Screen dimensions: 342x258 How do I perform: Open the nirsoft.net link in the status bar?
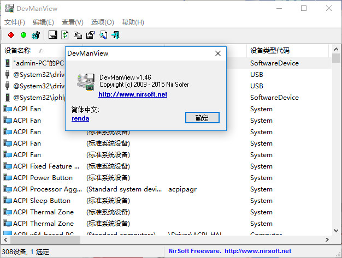tap(258, 251)
